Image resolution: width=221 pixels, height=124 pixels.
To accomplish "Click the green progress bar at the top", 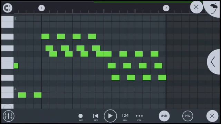I will (x=148, y=2).
